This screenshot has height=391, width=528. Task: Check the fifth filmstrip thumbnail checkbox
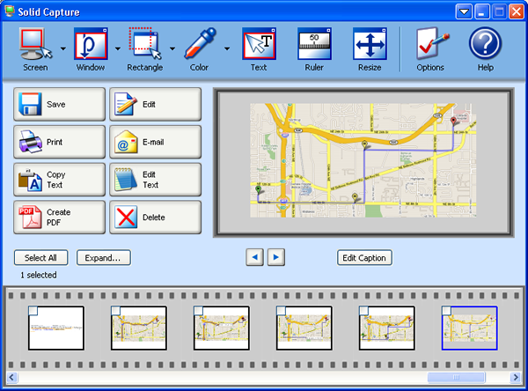[x=363, y=311]
